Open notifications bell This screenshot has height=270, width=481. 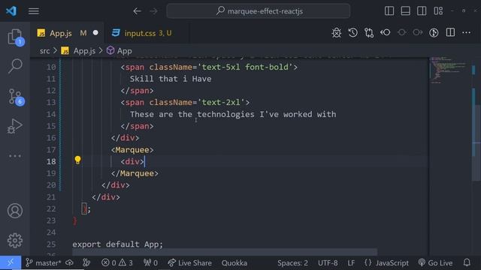pyautogui.click(x=467, y=262)
